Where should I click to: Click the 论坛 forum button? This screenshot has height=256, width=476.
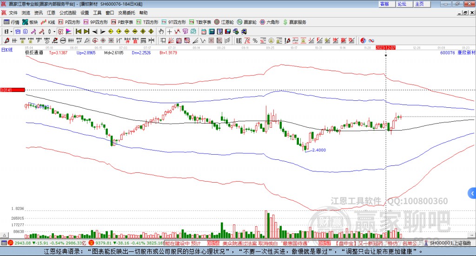tap(404, 4)
